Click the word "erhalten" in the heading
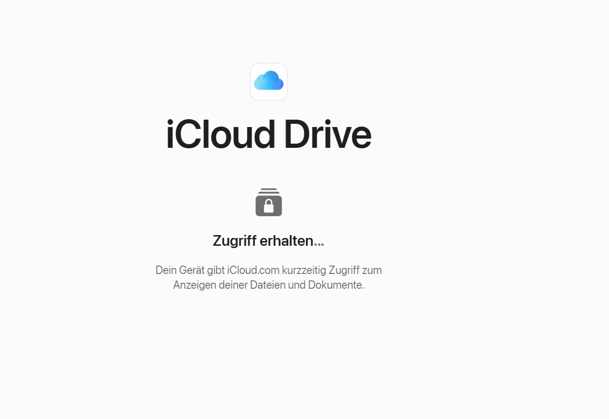 [x=286, y=241]
